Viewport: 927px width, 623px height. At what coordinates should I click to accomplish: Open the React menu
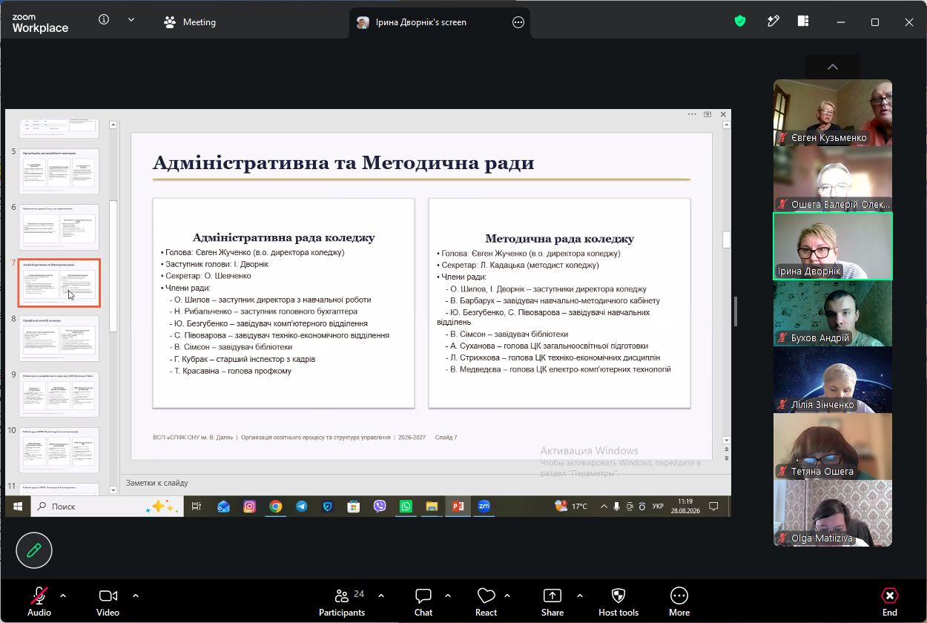[x=486, y=601]
